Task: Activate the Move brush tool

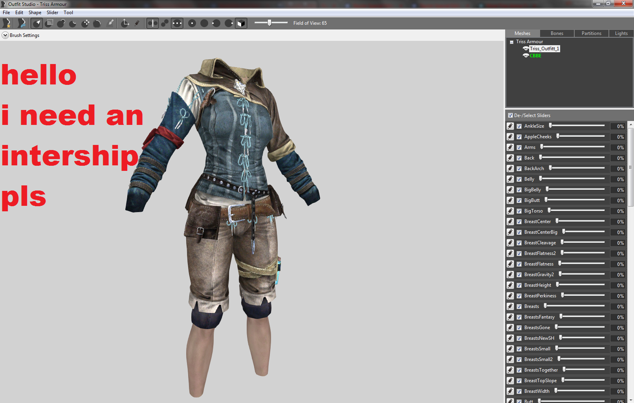Action: (85, 23)
